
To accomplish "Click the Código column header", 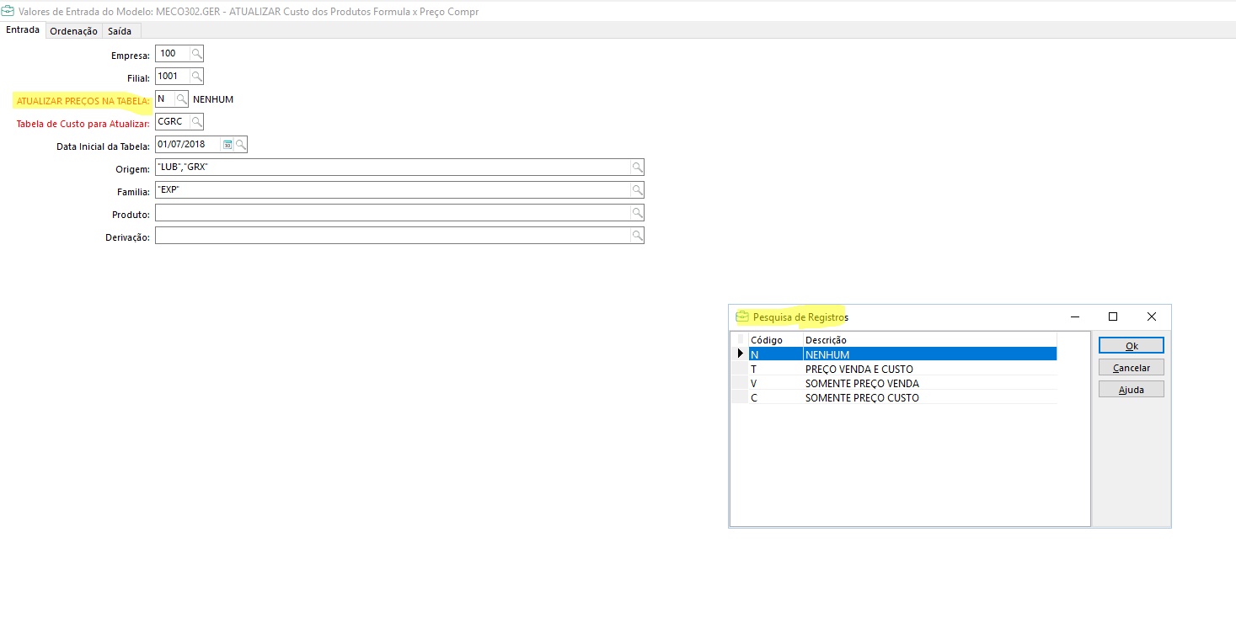I will 775,340.
